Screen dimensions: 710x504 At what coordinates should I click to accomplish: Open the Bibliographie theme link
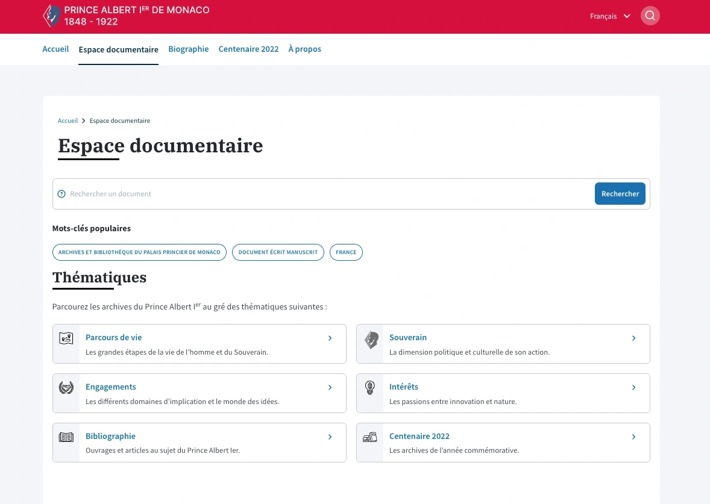(110, 436)
